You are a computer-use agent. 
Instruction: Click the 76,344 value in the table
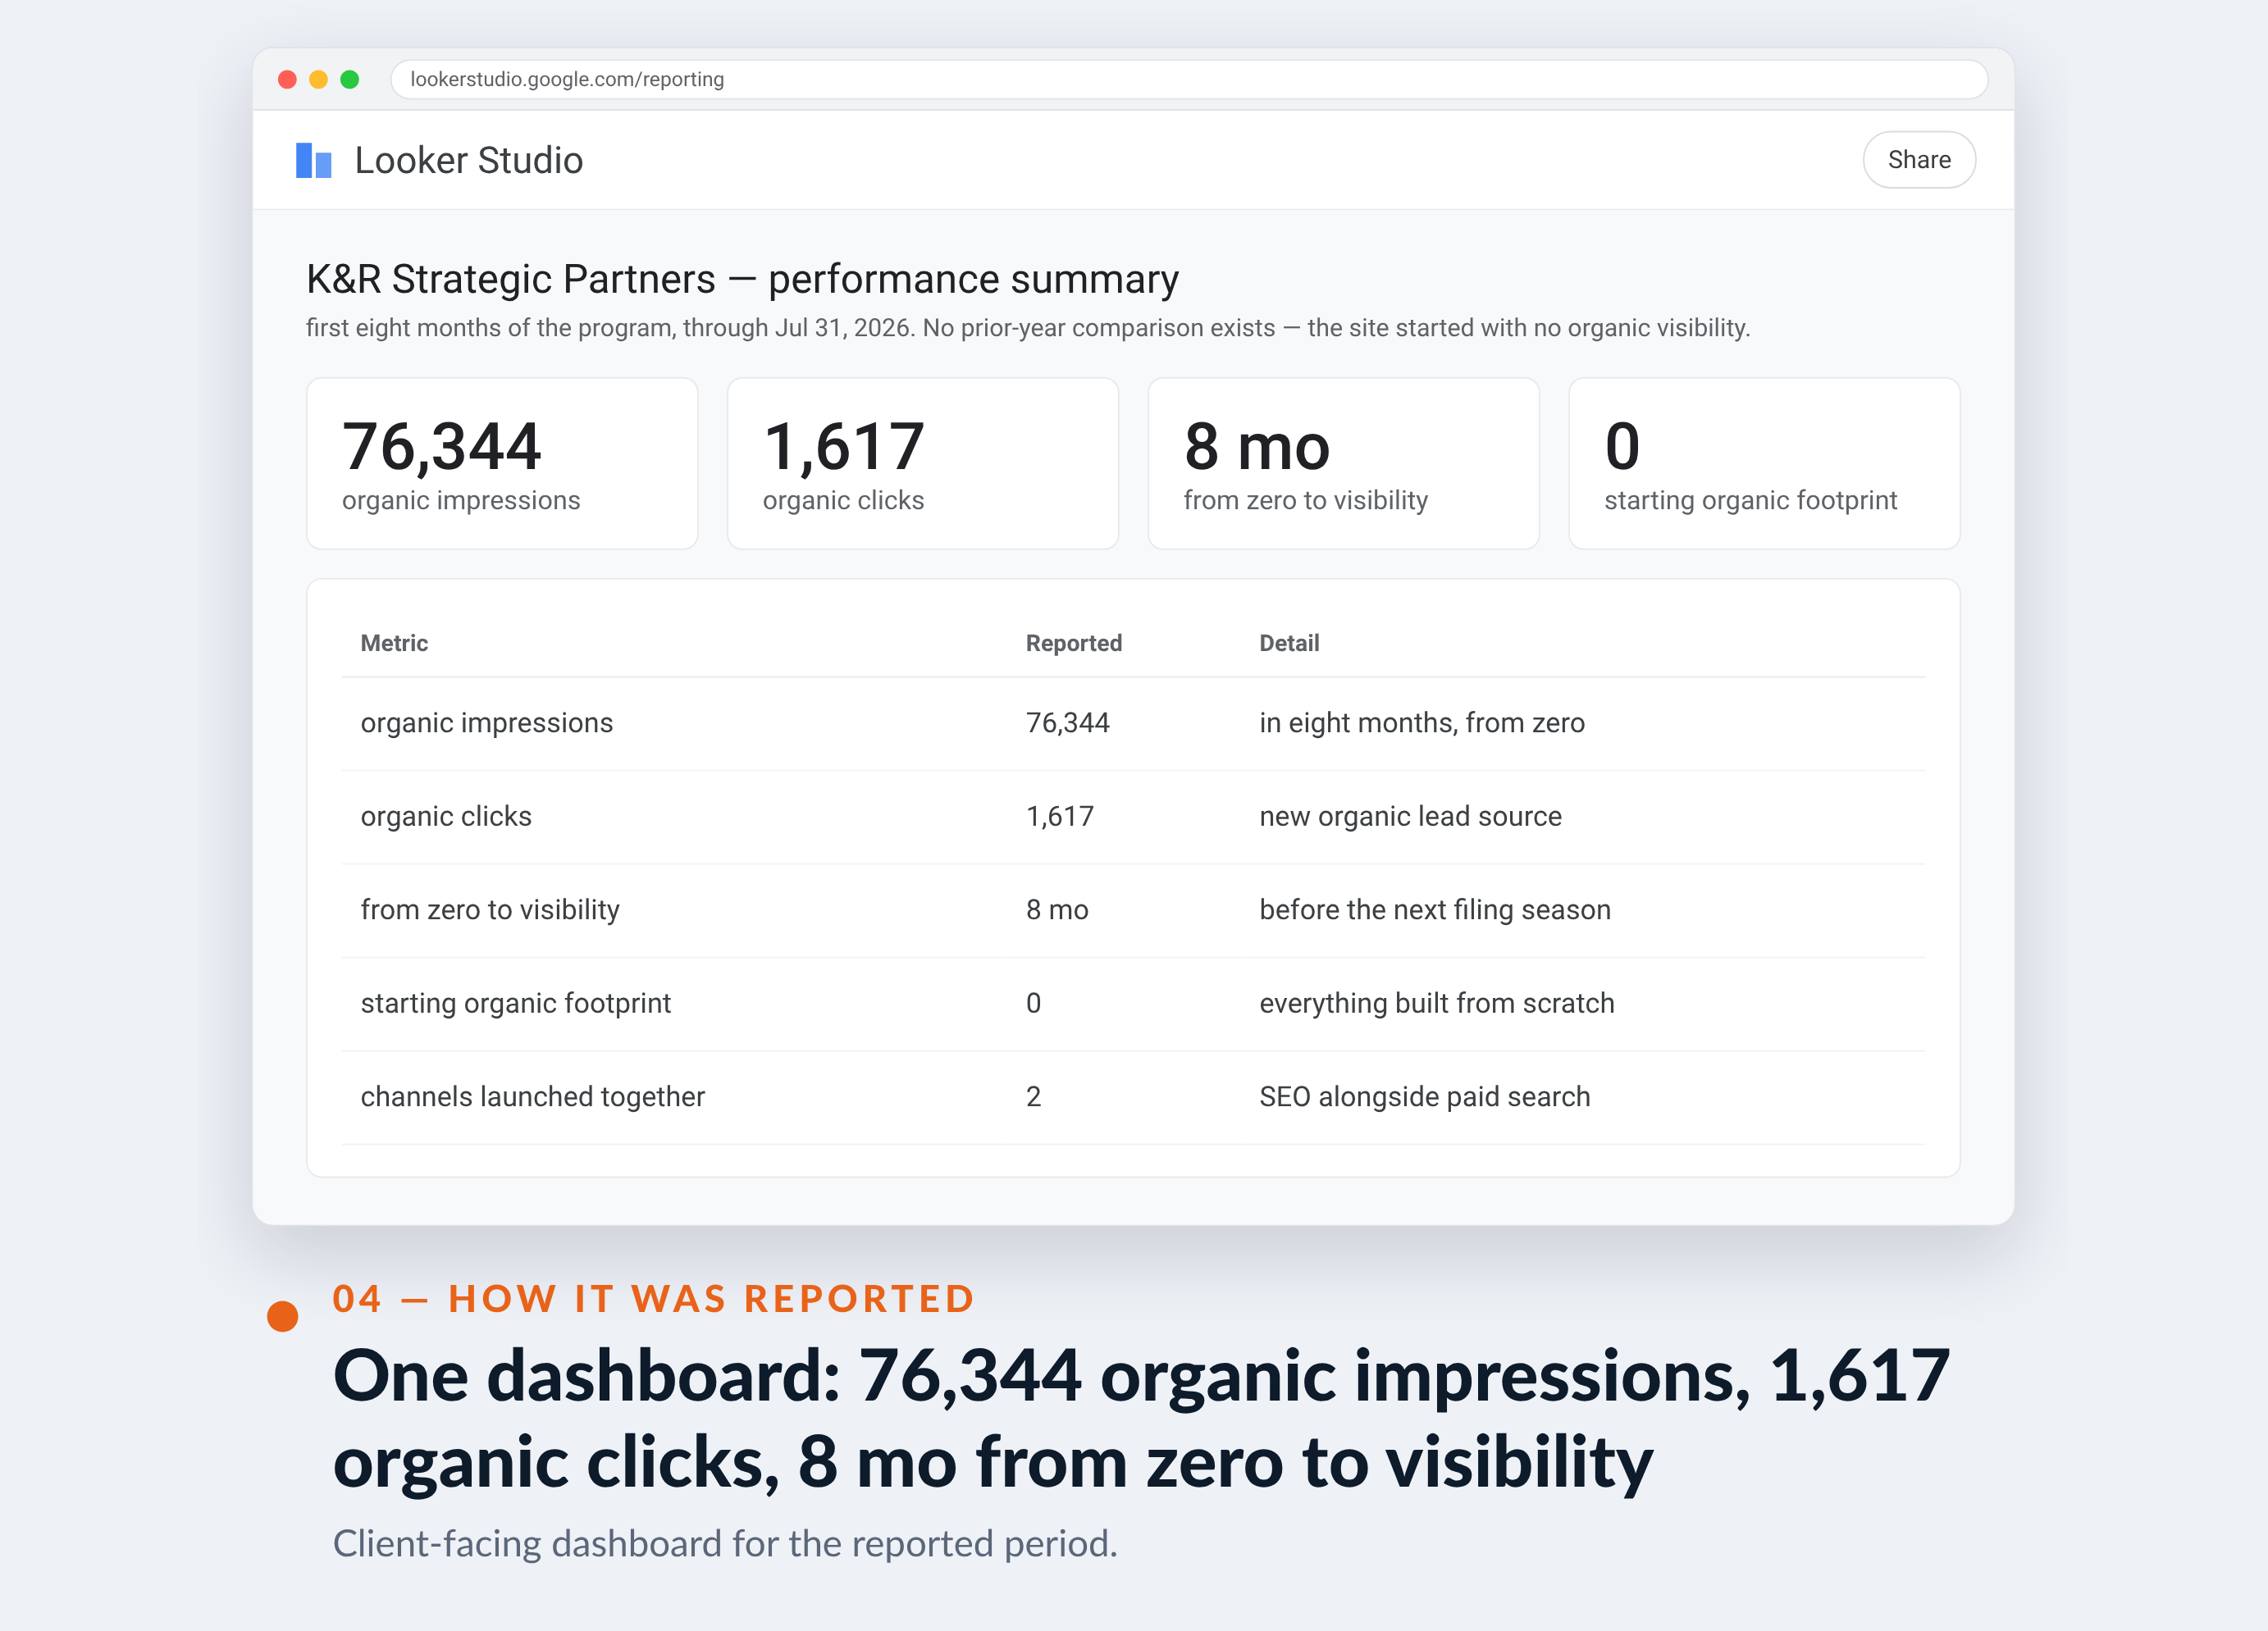[x=1067, y=723]
